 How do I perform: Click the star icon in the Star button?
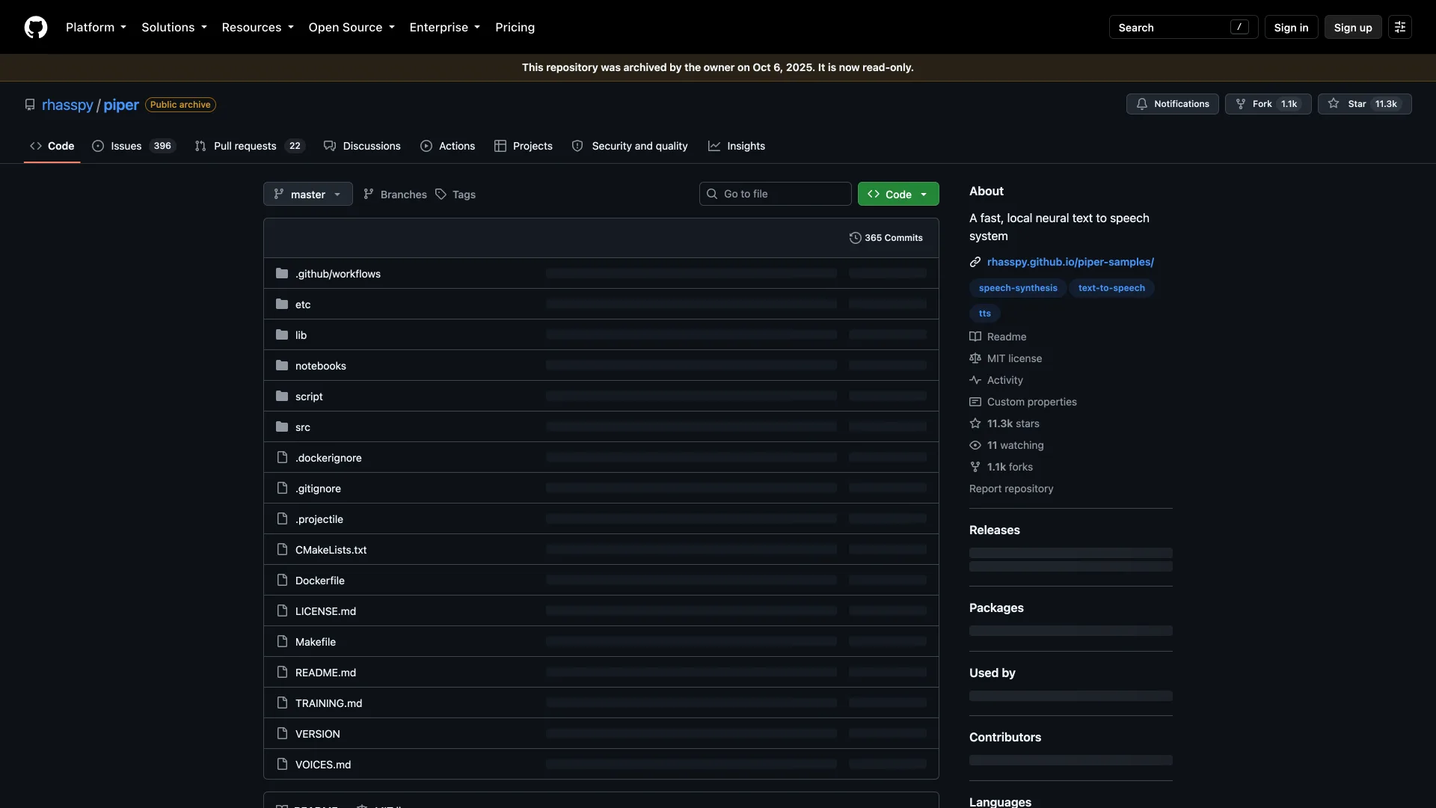point(1334,104)
